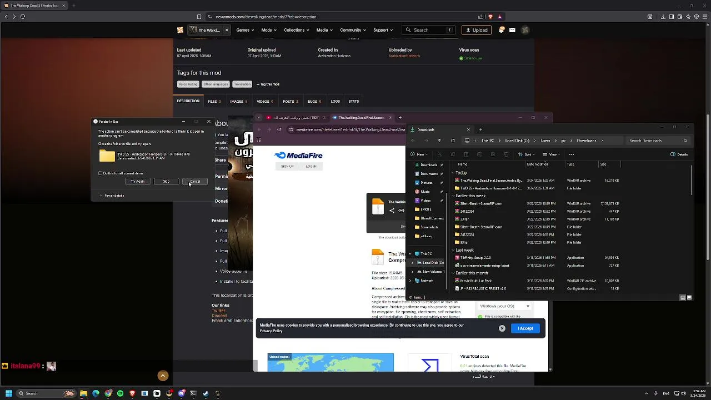Go to the Nexus Mods home logo
The height and width of the screenshot is (400, 711).
click(x=180, y=30)
